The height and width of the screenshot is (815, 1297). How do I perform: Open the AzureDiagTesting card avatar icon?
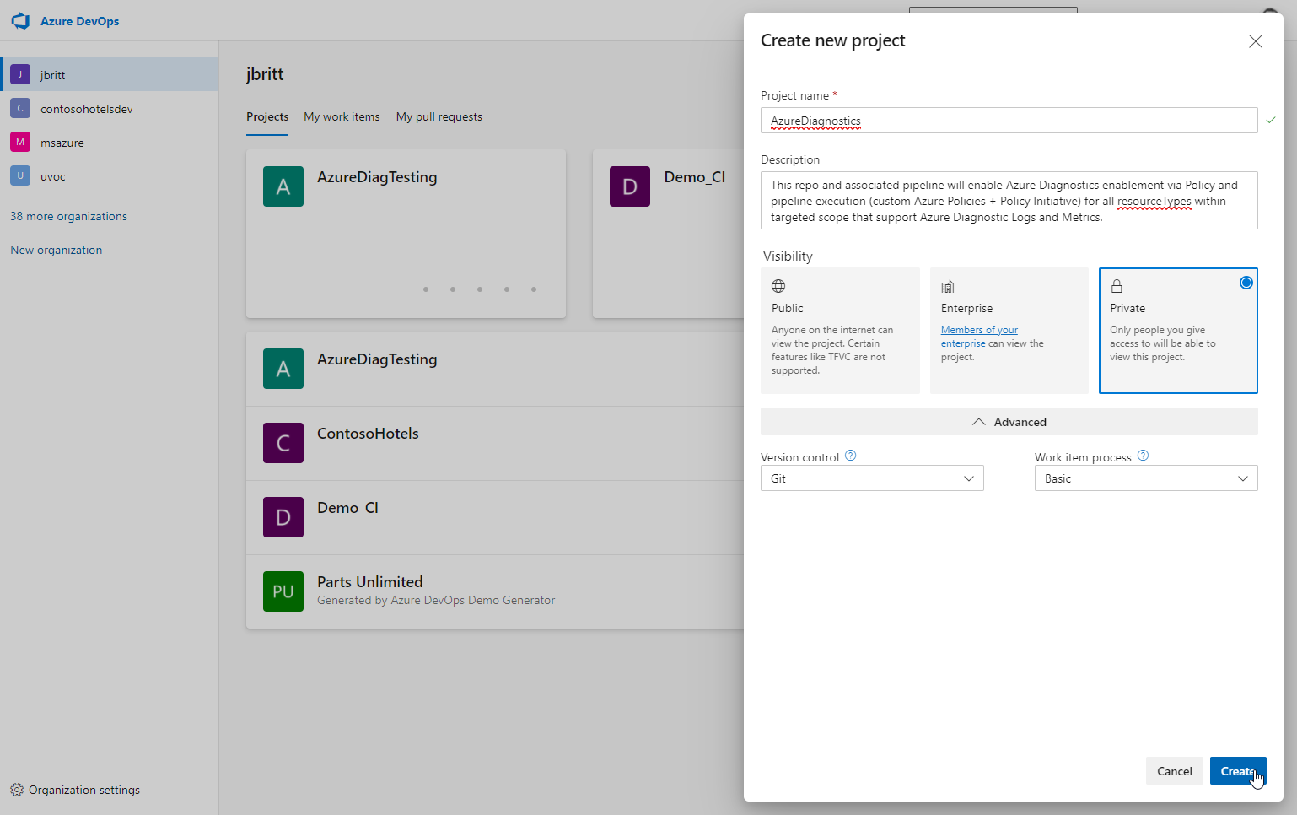283,186
